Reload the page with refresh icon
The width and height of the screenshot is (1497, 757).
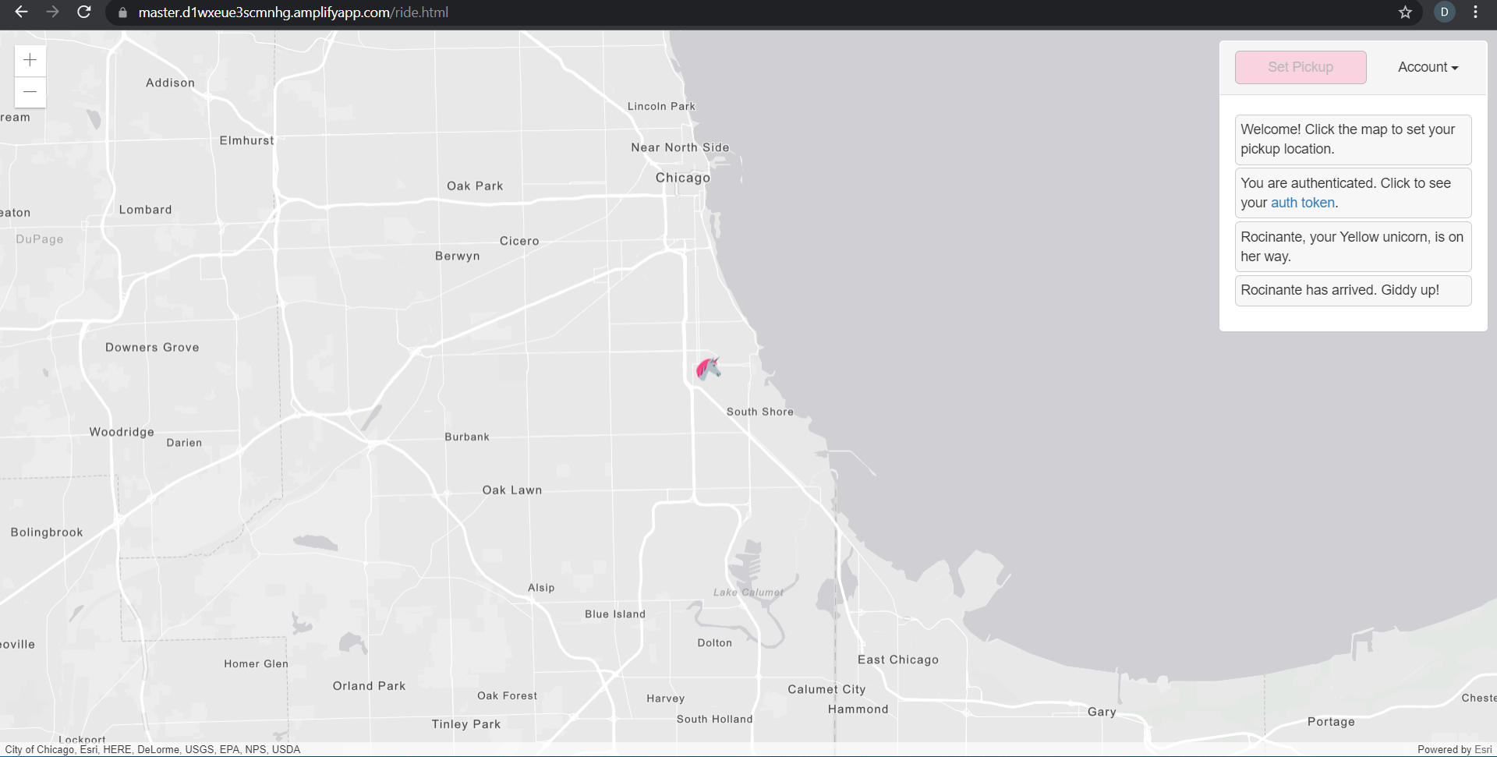84,12
